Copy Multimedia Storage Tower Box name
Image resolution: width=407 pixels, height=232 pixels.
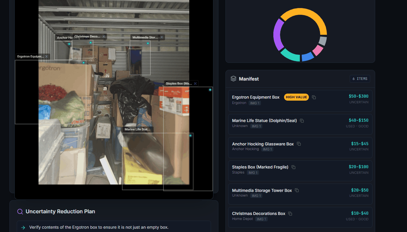pyautogui.click(x=297, y=191)
